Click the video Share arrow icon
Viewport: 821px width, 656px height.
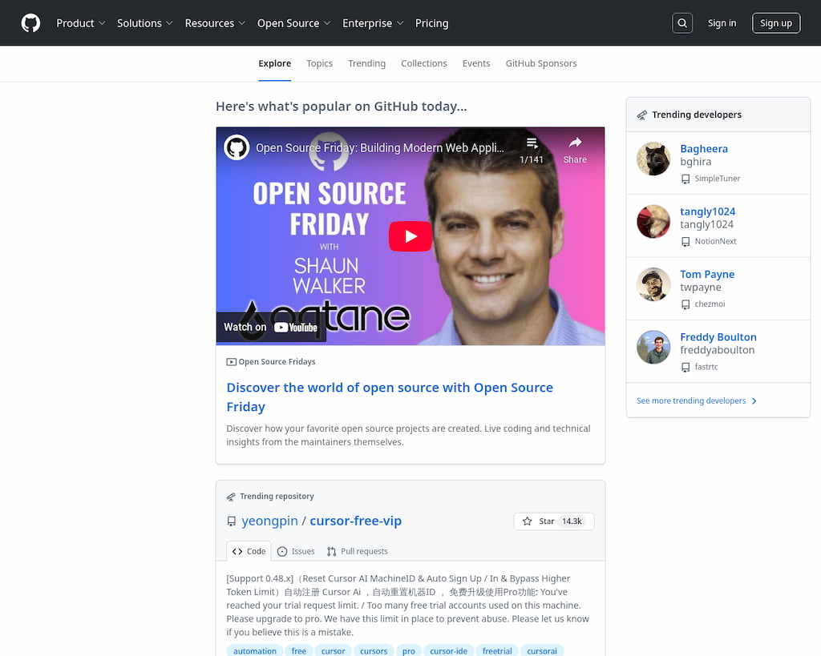575,143
